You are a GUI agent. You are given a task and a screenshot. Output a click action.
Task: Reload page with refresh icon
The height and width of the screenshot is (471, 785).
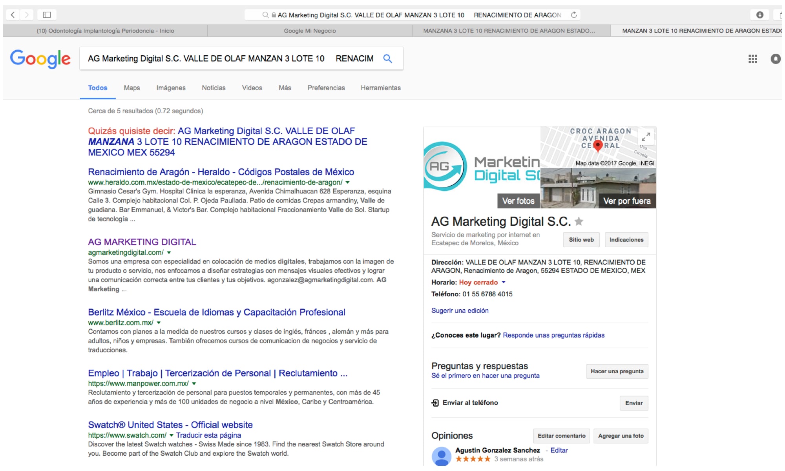pos(574,15)
